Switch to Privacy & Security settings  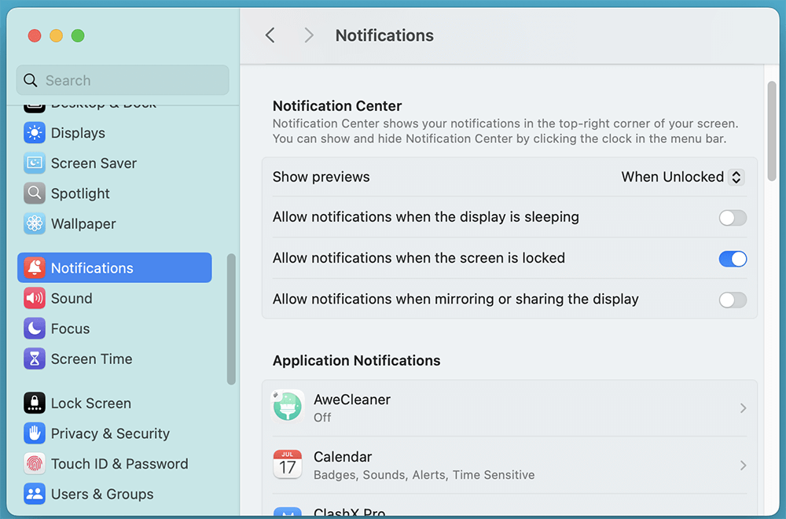[110, 433]
